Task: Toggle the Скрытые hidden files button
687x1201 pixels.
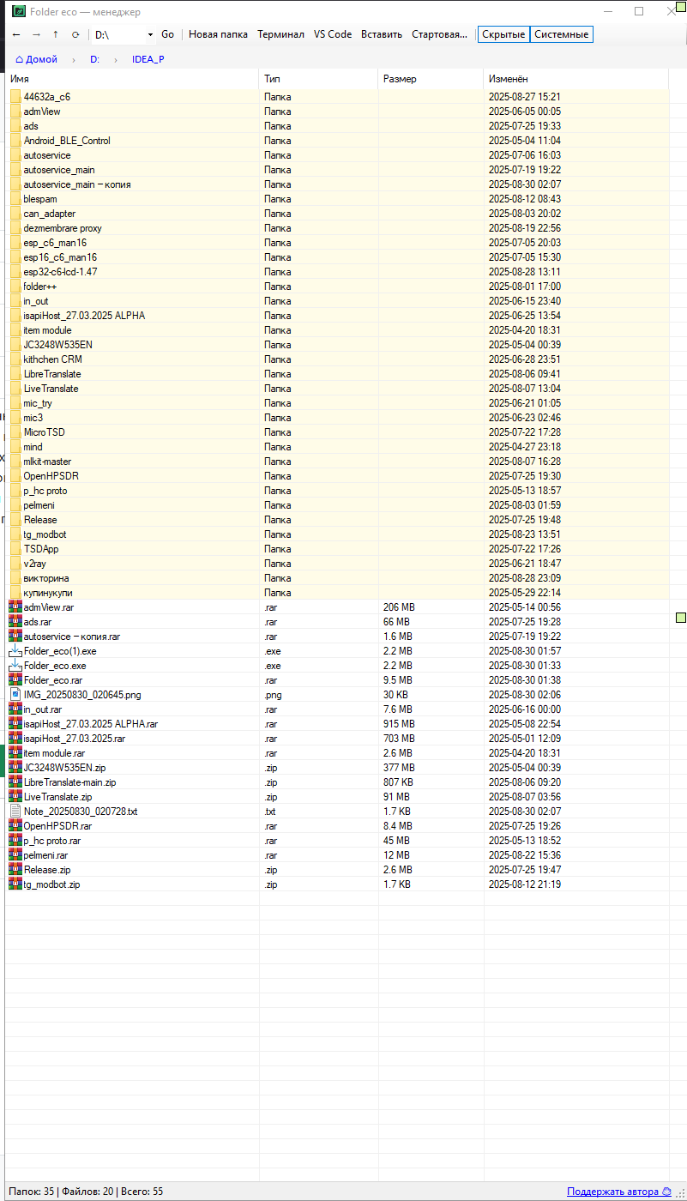Action: [x=503, y=34]
